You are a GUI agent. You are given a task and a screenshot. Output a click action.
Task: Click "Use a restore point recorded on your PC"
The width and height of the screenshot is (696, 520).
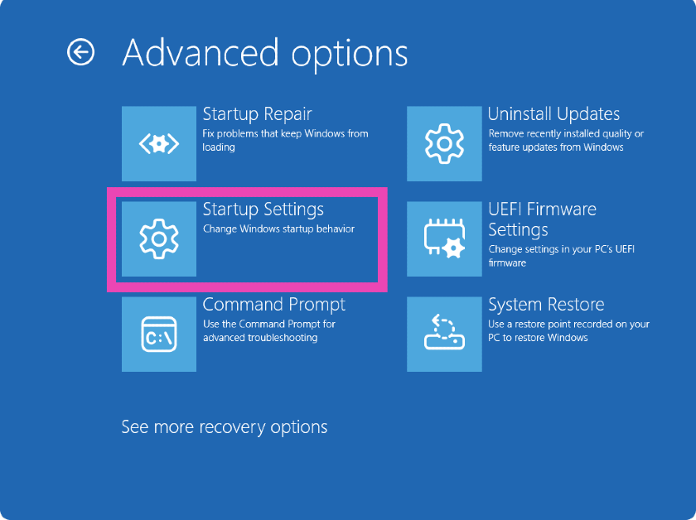click(568, 330)
